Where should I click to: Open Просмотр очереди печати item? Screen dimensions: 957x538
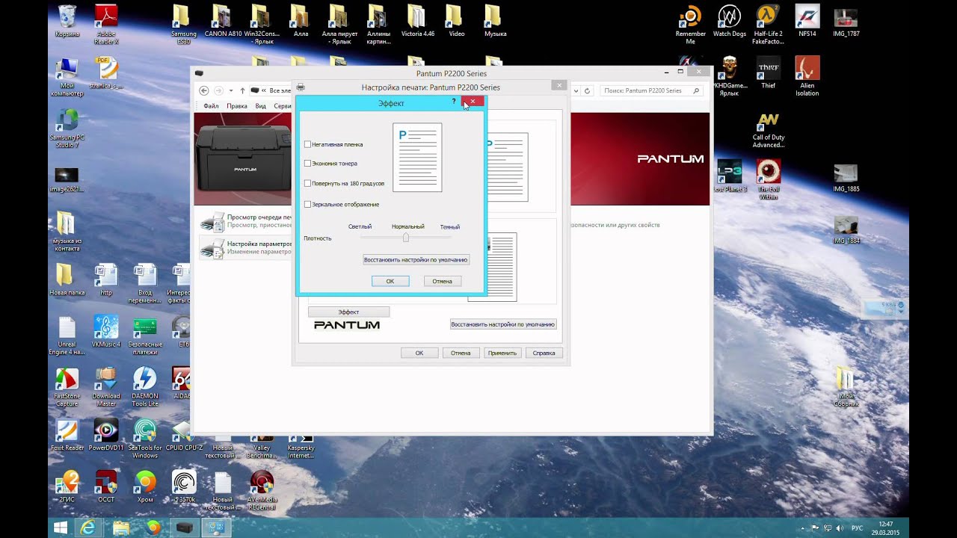point(247,220)
